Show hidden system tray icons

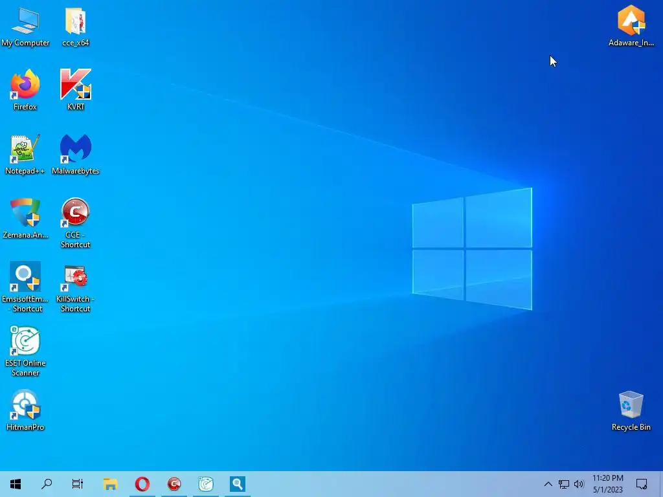coord(548,484)
